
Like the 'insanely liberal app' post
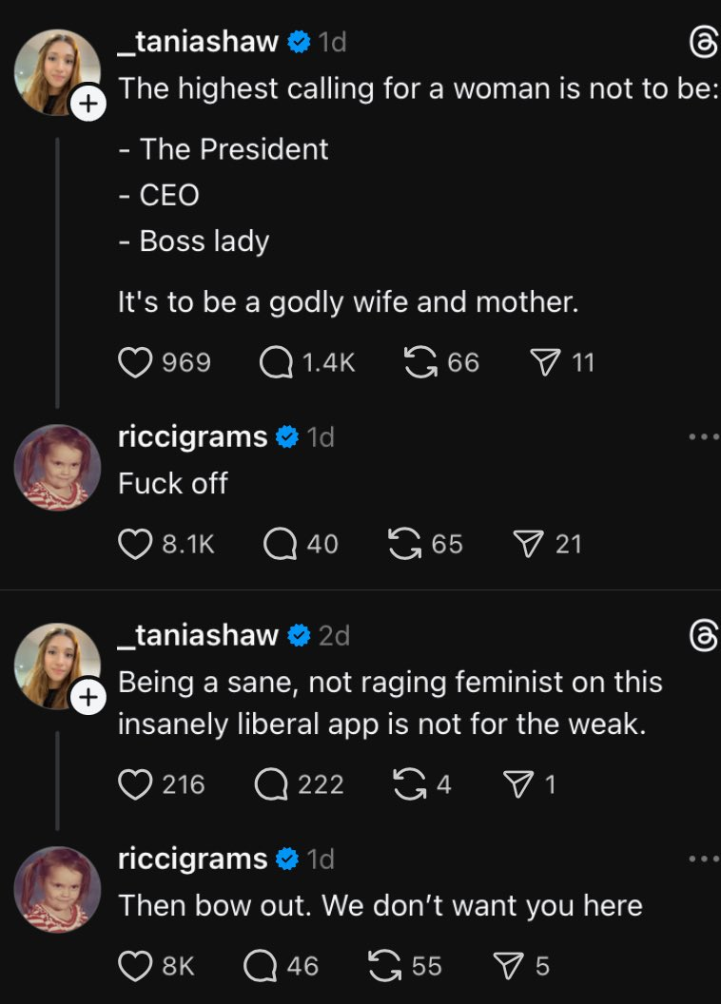coord(135,784)
